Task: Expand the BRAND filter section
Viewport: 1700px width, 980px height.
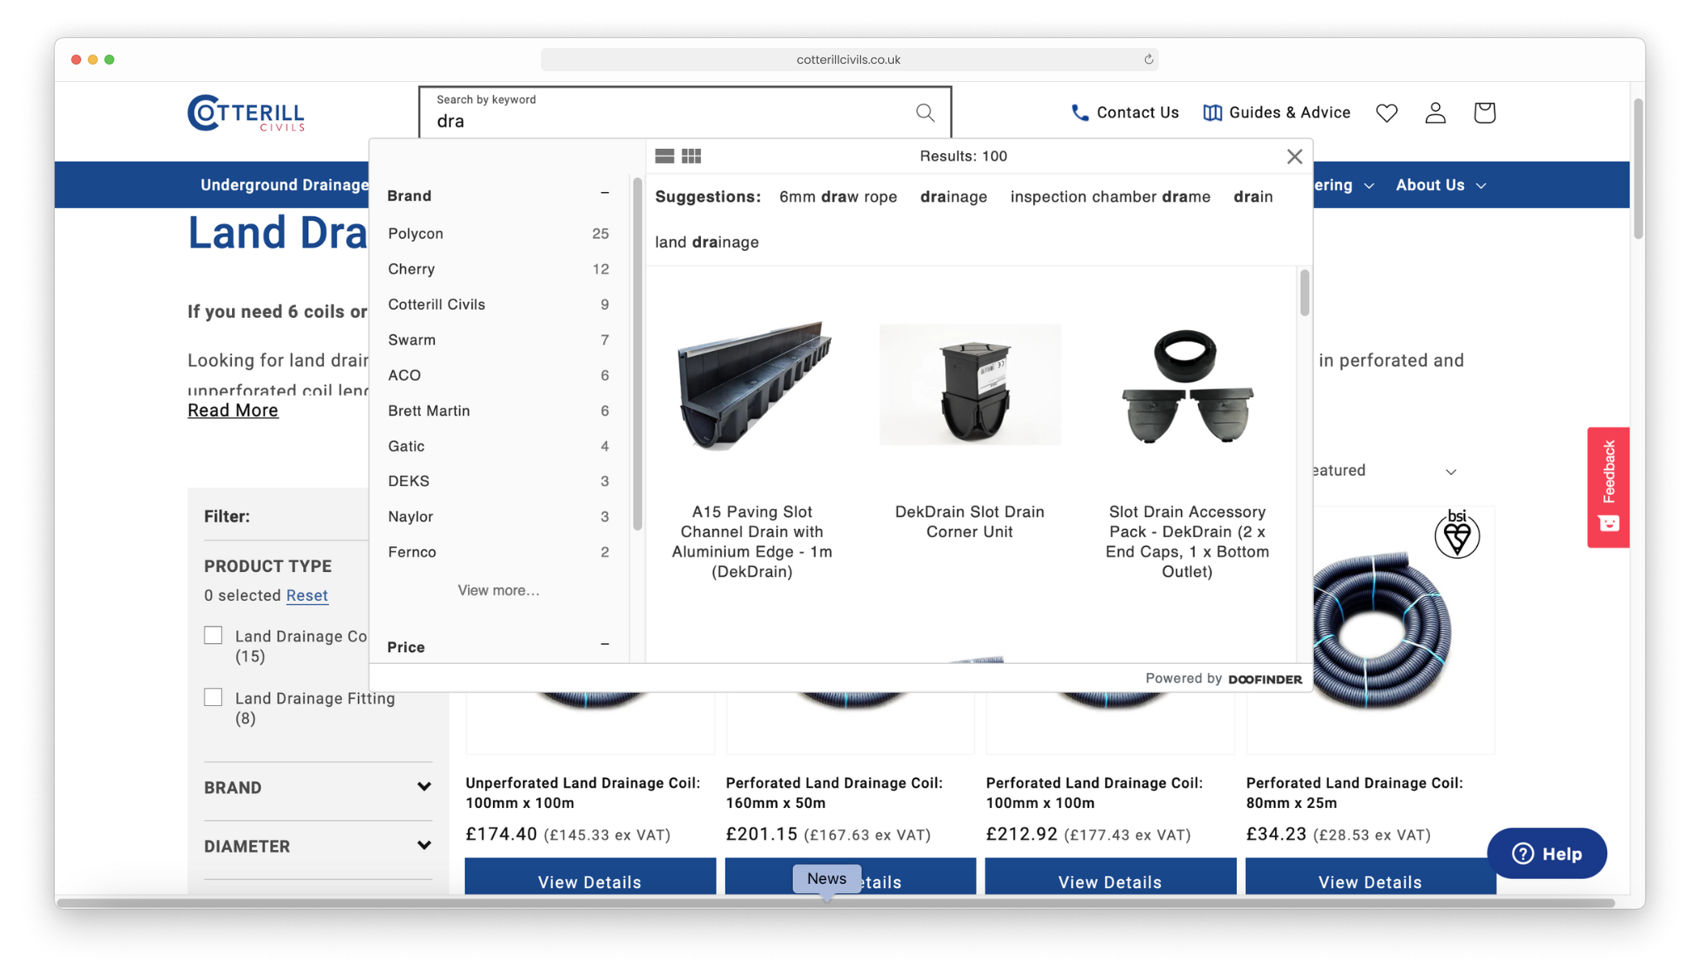Action: tap(316, 785)
